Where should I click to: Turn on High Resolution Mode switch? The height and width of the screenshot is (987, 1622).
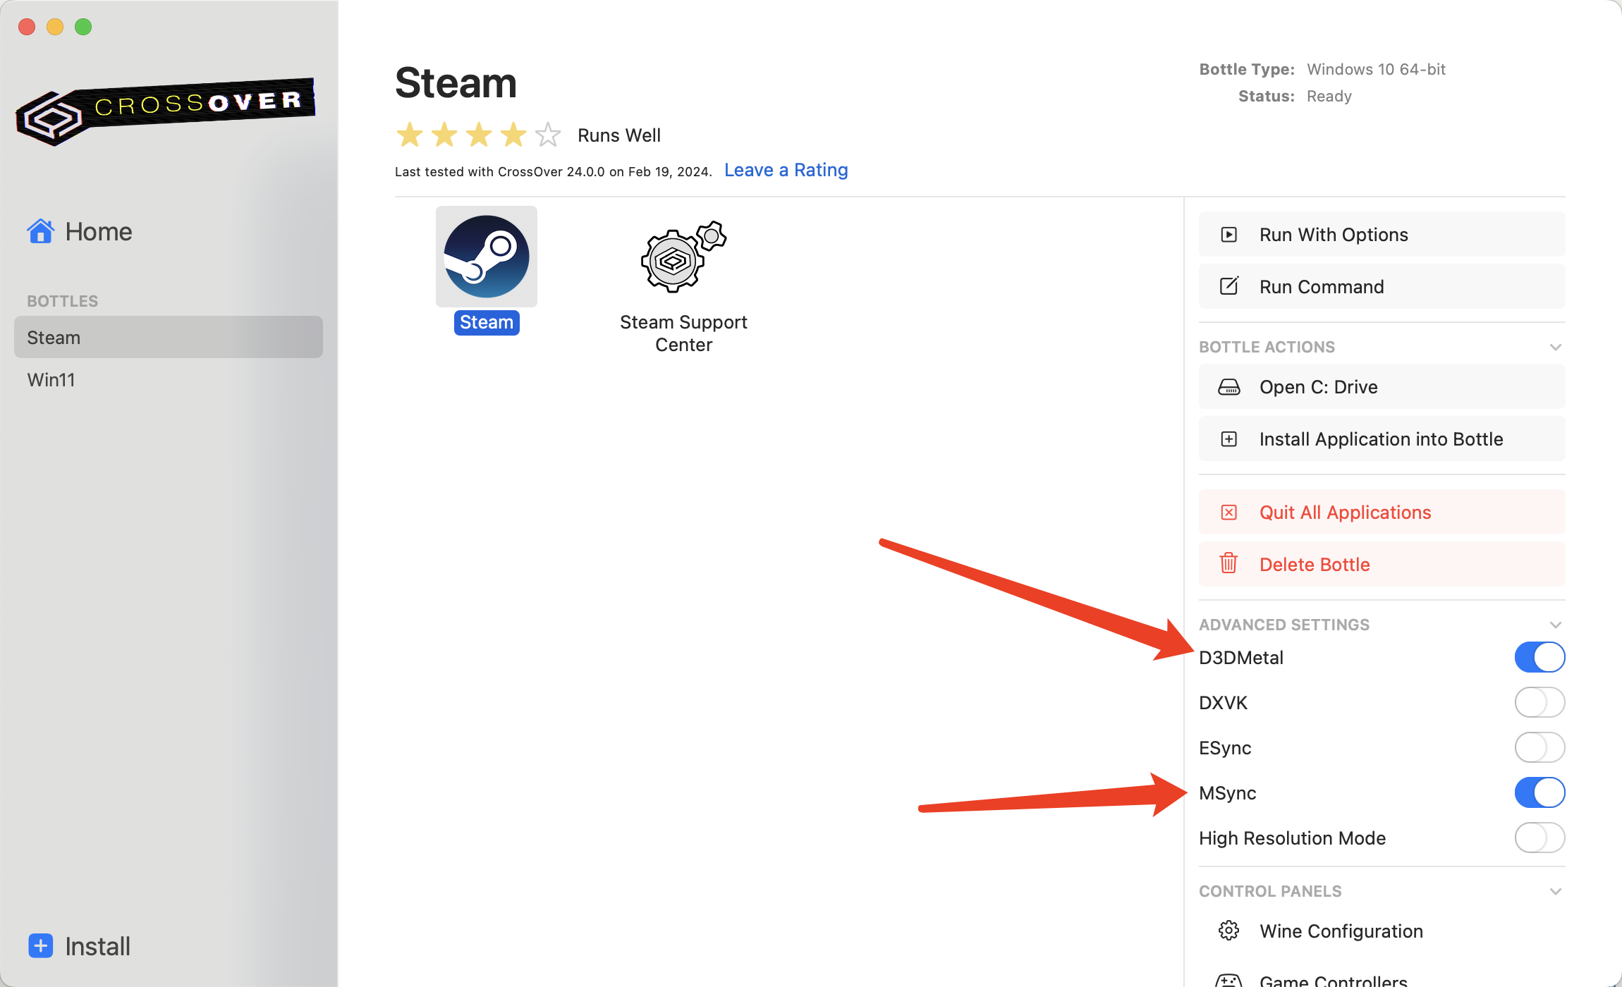[1539, 838]
